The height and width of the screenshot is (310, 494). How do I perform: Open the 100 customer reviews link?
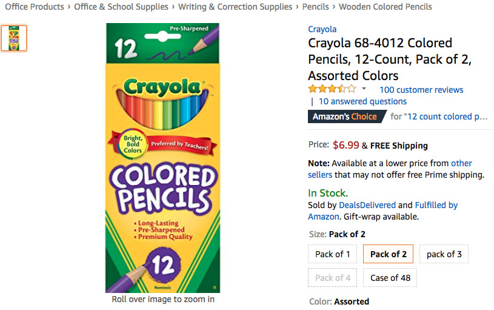421,90
